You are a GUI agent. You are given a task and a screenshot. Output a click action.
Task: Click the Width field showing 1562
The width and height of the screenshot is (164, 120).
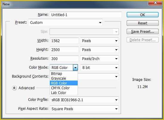[x=64, y=41]
